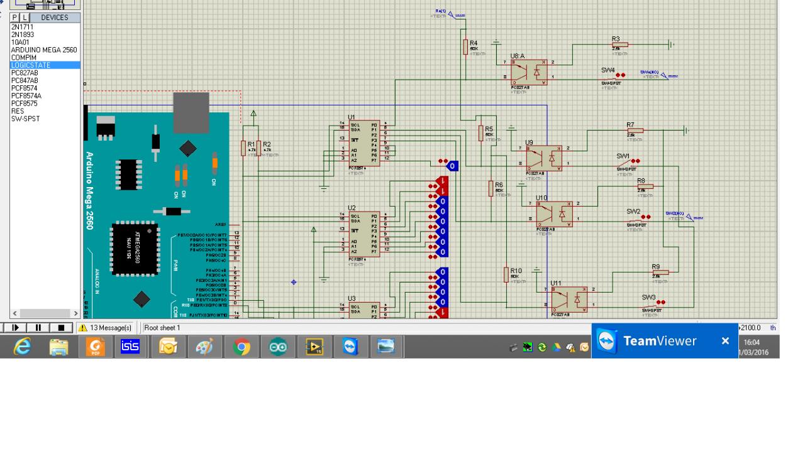This screenshot has width=805, height=452.
Task: Open the Foxit PDF taskbar icon
Action: coord(95,347)
